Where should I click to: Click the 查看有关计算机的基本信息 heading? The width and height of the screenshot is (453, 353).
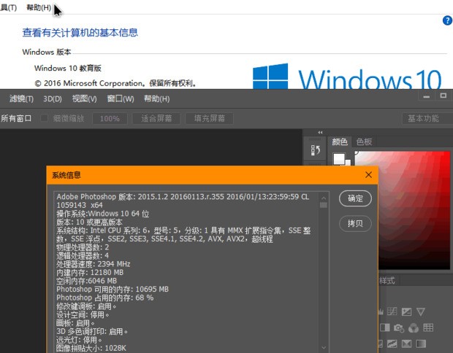pos(80,33)
